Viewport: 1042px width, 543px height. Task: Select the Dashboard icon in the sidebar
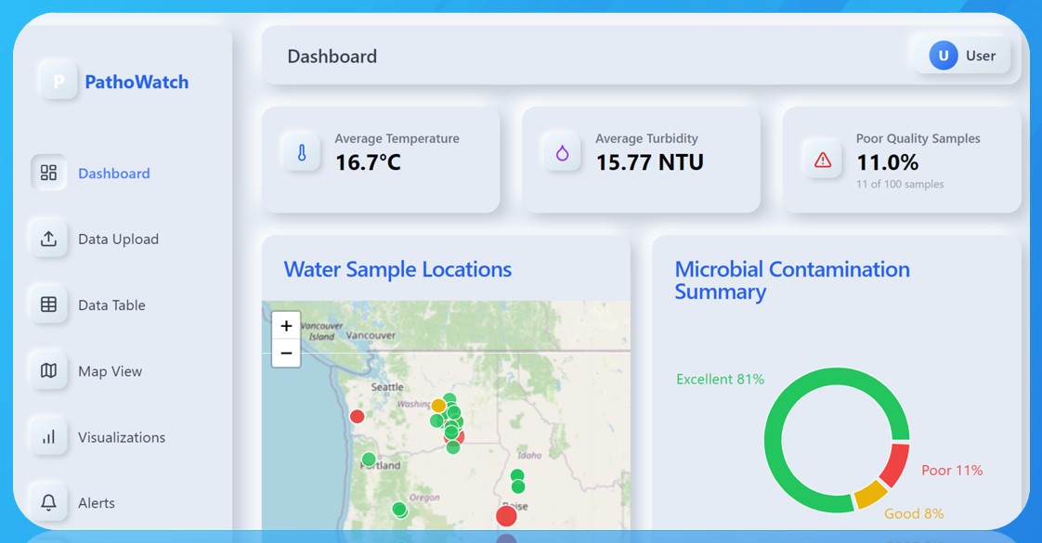pos(48,173)
